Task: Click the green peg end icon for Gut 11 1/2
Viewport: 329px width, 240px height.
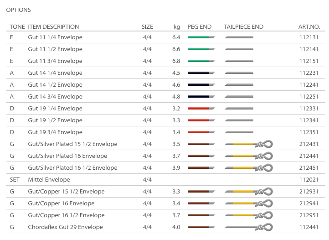Action: 201,49
